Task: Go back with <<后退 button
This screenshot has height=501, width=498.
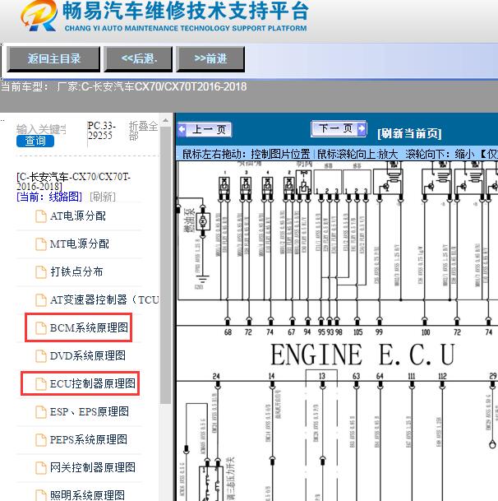Action: tap(138, 58)
